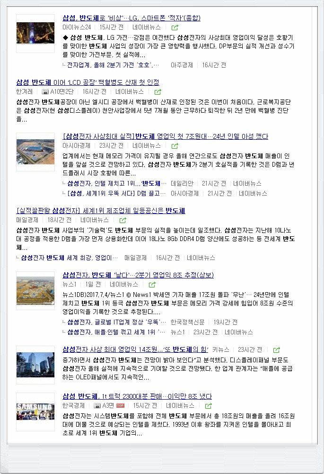
Task: Click the A3면 newspaper page icon
Action: click(97, 406)
